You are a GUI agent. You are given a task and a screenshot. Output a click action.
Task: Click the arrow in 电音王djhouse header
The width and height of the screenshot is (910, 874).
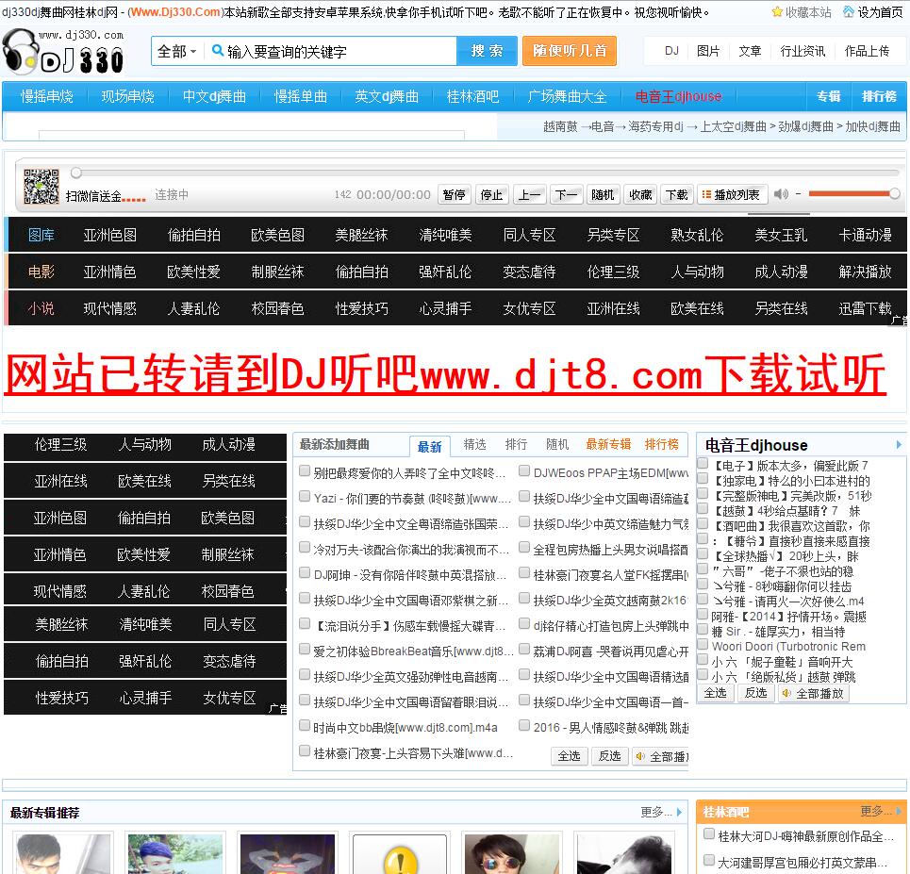[899, 445]
